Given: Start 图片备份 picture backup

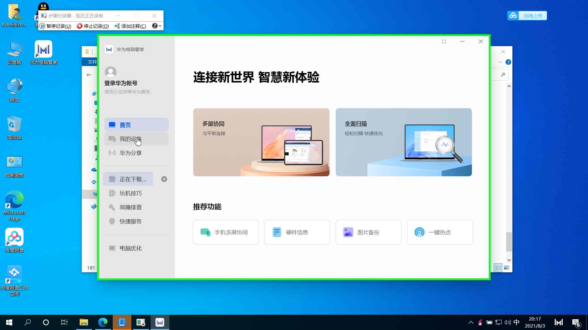Looking at the screenshot, I should pyautogui.click(x=368, y=232).
